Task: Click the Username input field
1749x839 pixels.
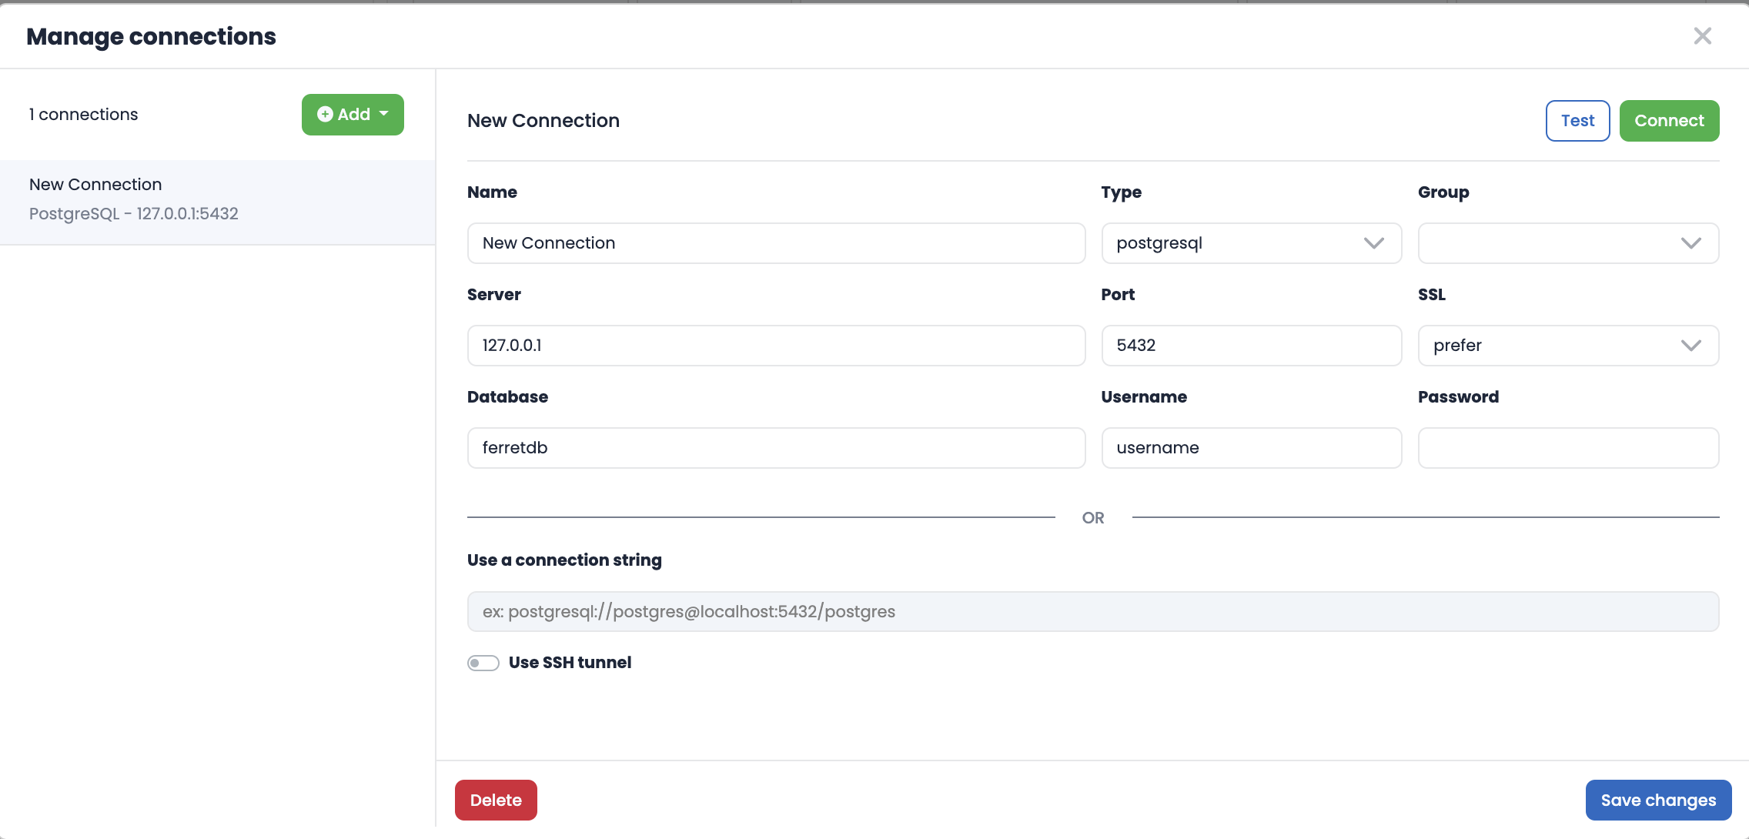Action: 1251,448
